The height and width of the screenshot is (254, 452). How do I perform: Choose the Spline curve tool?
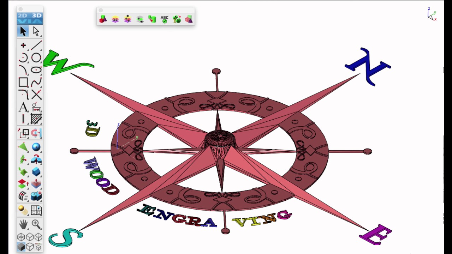pos(36,82)
